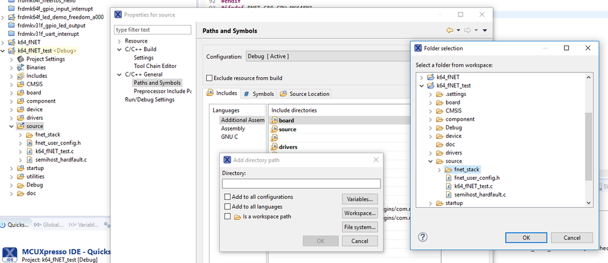Image resolution: width=608 pixels, height=263 pixels.
Task: Switch to the Symbols tab
Action: [259, 94]
